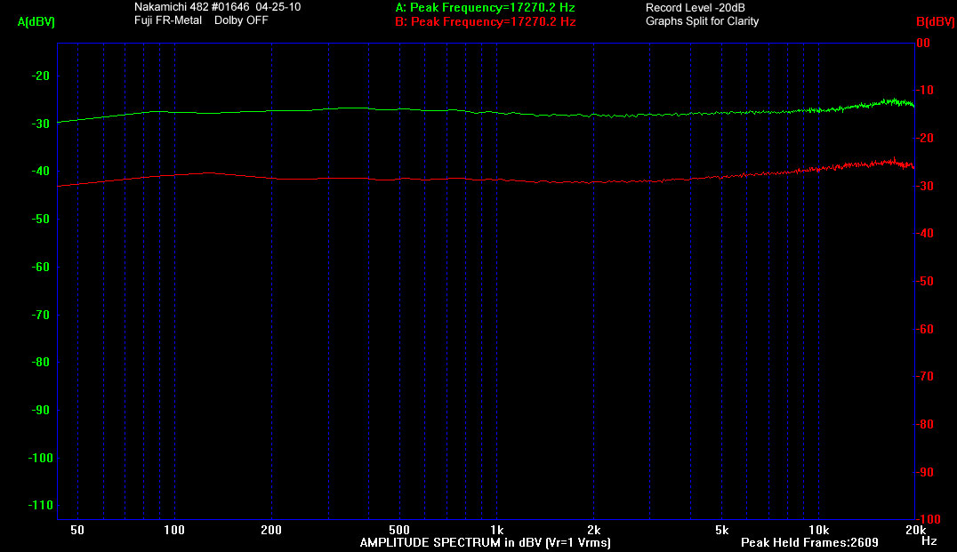957x552 pixels.
Task: Click the -60 value on left axis
Action: pos(42,267)
